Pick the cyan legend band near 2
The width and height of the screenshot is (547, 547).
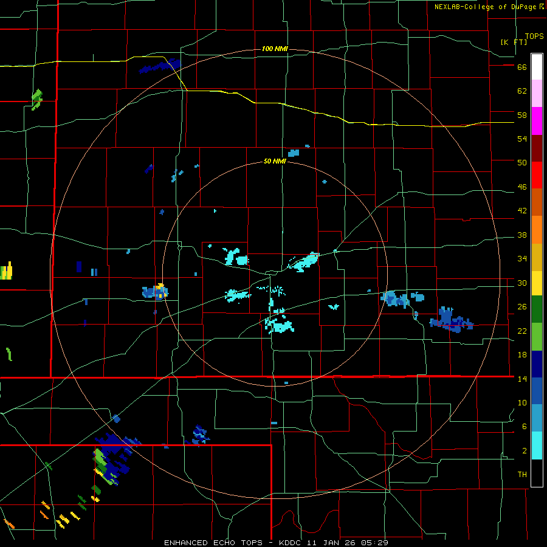click(x=537, y=446)
